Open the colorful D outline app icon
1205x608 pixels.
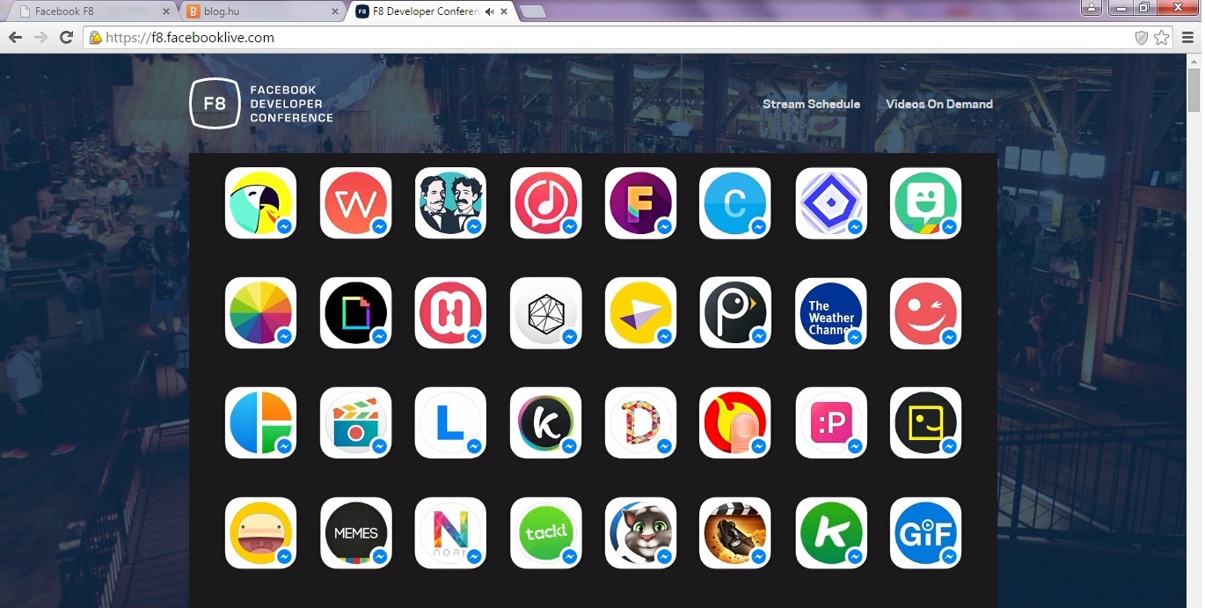point(640,423)
